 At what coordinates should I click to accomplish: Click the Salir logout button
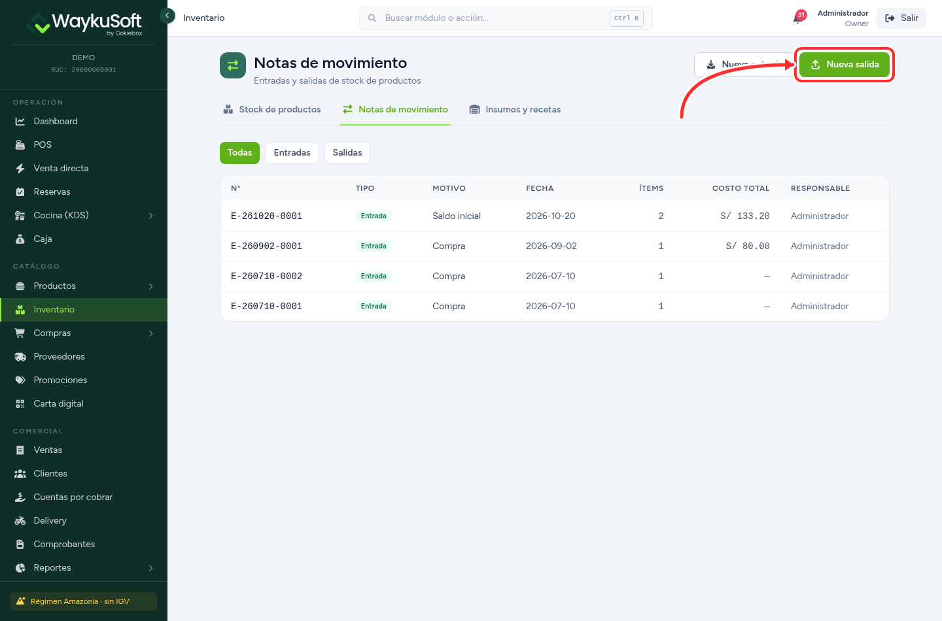(901, 18)
